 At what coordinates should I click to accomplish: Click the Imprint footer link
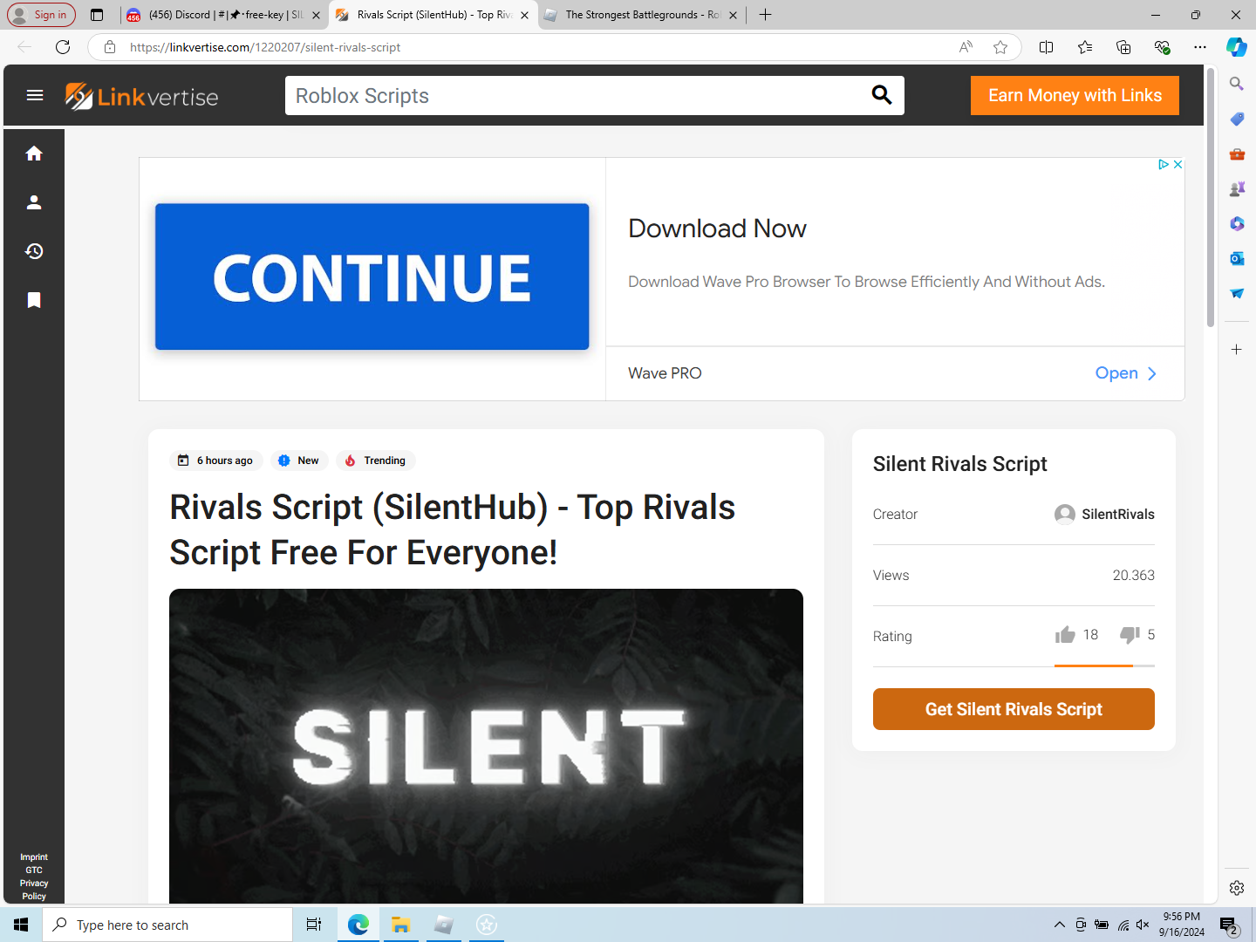[x=34, y=857]
